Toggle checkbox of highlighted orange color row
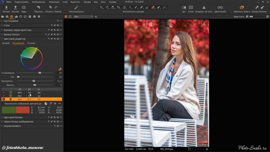270x152 pixels. tap(4, 99)
